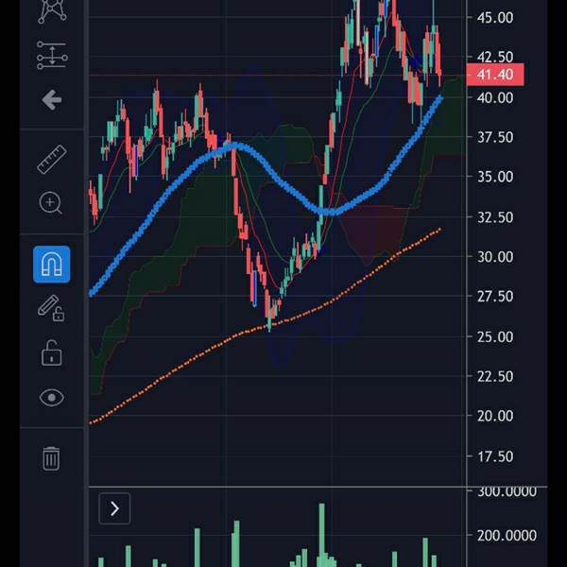Image resolution: width=567 pixels, height=567 pixels.
Task: Remove drawings using the trash icon
Action: [x=51, y=458]
